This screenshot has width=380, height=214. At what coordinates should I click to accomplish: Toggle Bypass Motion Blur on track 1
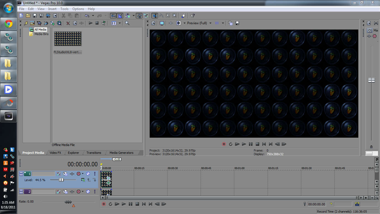point(59,174)
